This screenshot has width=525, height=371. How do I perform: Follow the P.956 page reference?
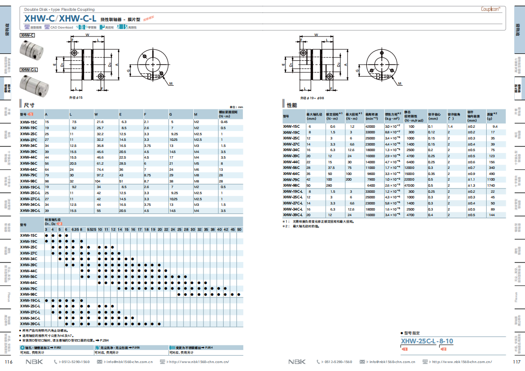pyautogui.click(x=136, y=348)
